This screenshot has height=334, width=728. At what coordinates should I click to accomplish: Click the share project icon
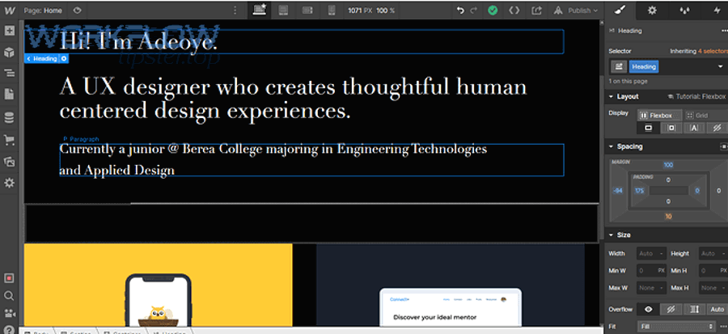click(x=536, y=11)
